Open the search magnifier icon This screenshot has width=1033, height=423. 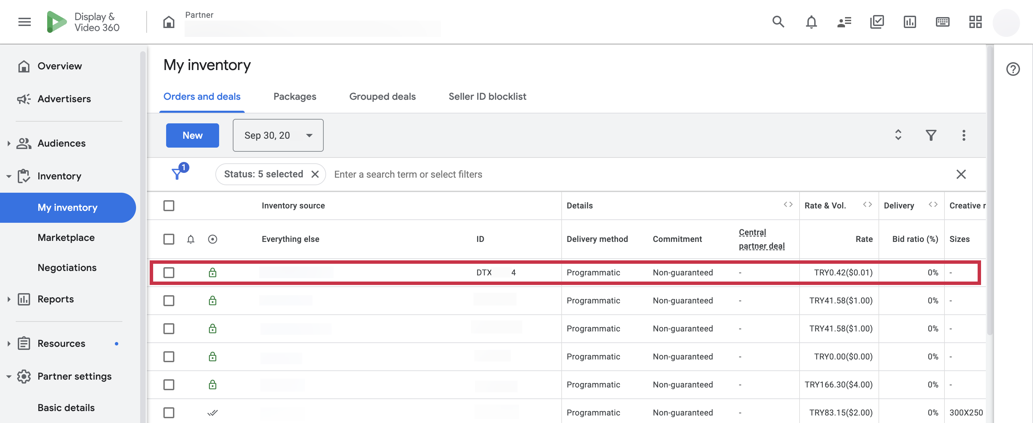778,22
